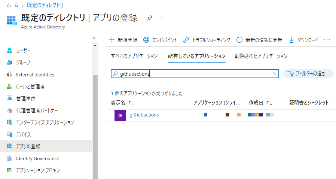This screenshot has height=179, width=336.
Task: Click the globe icon for エンドポイント
Action: 146,40
